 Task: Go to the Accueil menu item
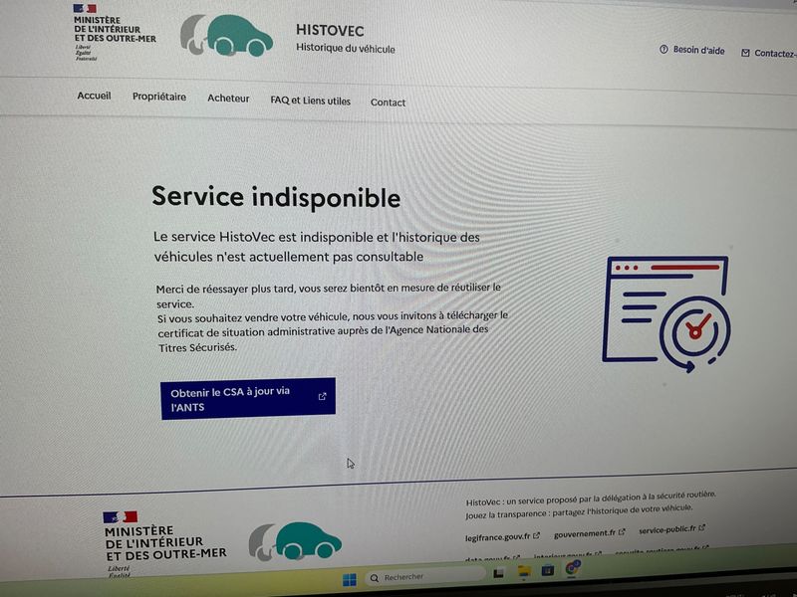94,96
